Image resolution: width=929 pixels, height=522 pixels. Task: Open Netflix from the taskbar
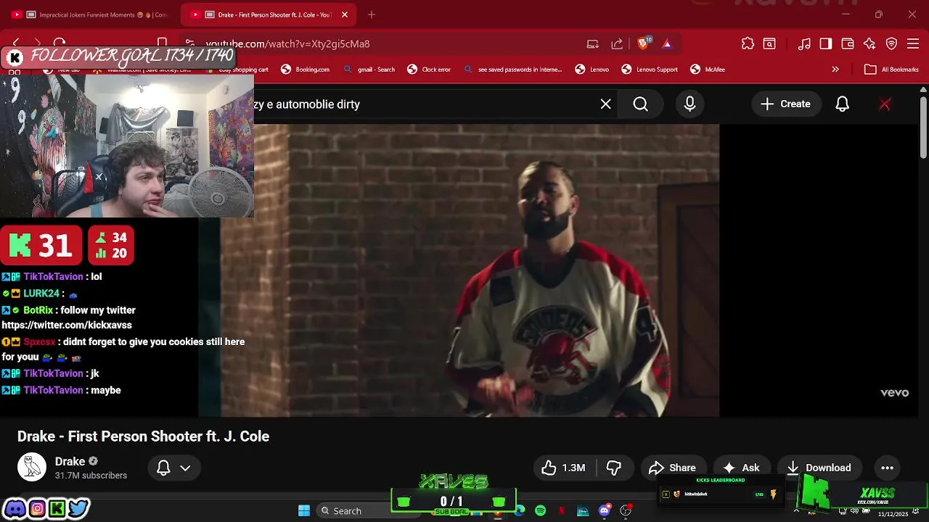[x=562, y=511]
